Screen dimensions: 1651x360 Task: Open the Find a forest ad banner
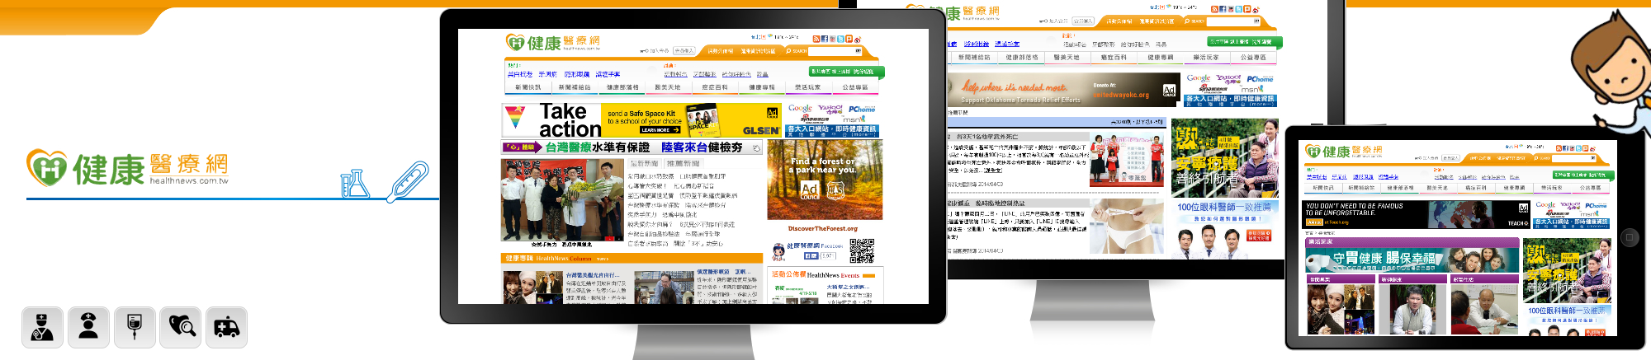[x=825, y=180]
